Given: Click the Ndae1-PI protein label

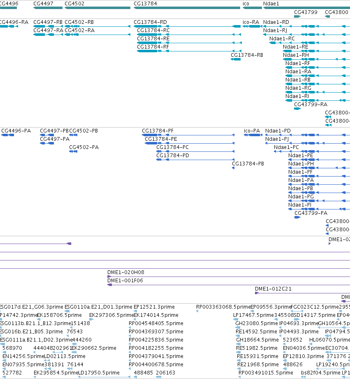Looking at the screenshot, I should point(300,205).
